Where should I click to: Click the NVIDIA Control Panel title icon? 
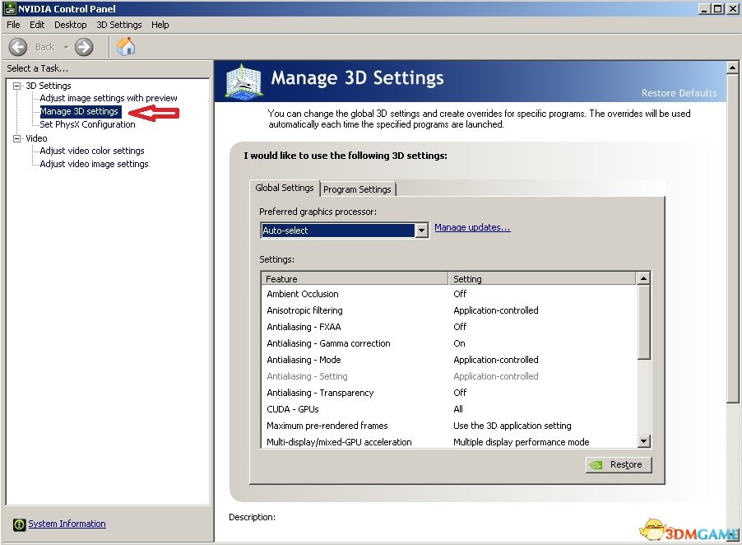(10, 8)
